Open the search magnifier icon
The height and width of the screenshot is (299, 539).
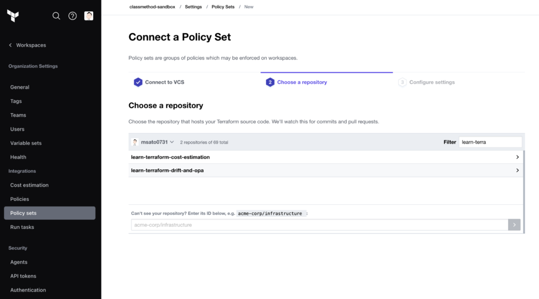coord(56,16)
